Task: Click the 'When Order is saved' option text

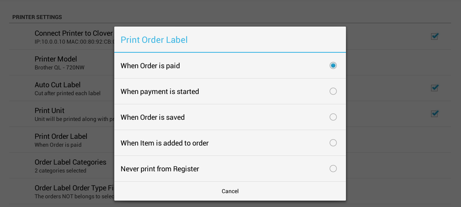Action: click(x=152, y=117)
